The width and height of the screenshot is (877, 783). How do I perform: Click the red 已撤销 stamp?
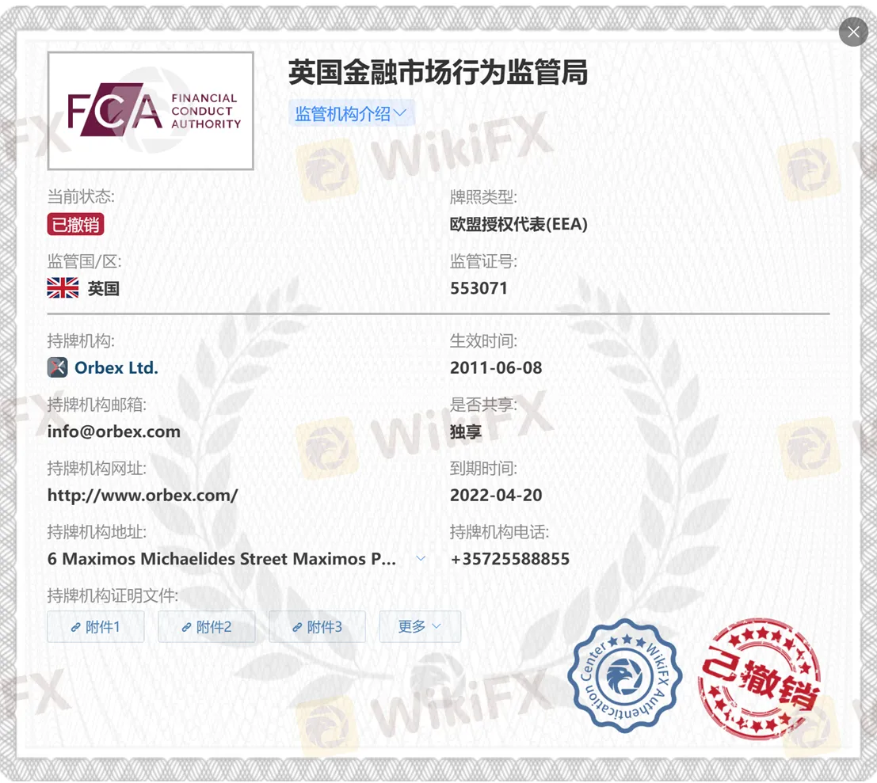(x=760, y=678)
